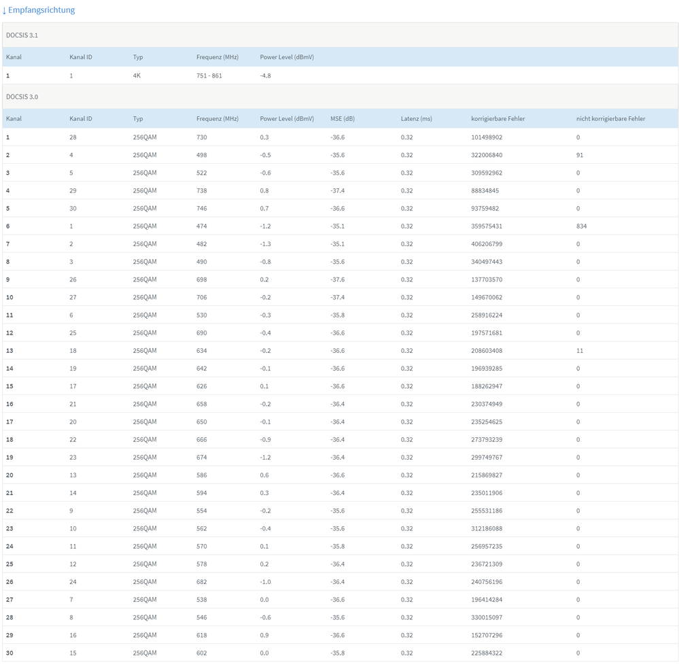This screenshot has width=679, height=667.
Task: Click the MSE (dB) column header
Action: tap(342, 118)
